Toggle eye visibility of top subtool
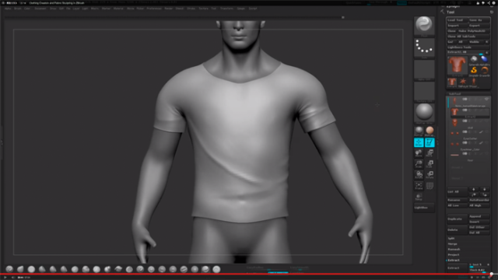The image size is (498, 280). pyautogui.click(x=486, y=100)
